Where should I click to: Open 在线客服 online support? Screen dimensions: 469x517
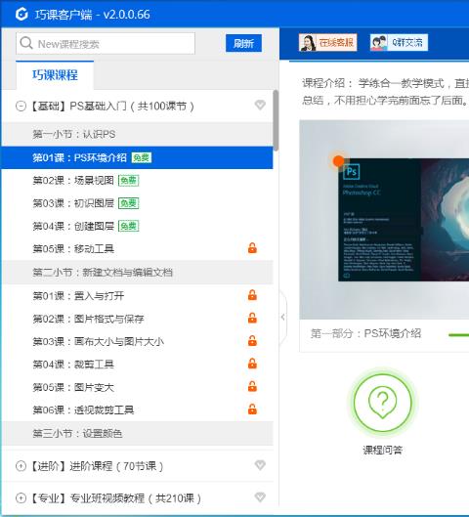[x=328, y=43]
